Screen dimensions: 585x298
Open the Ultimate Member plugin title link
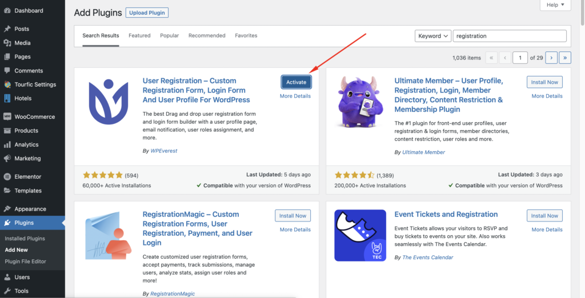449,95
